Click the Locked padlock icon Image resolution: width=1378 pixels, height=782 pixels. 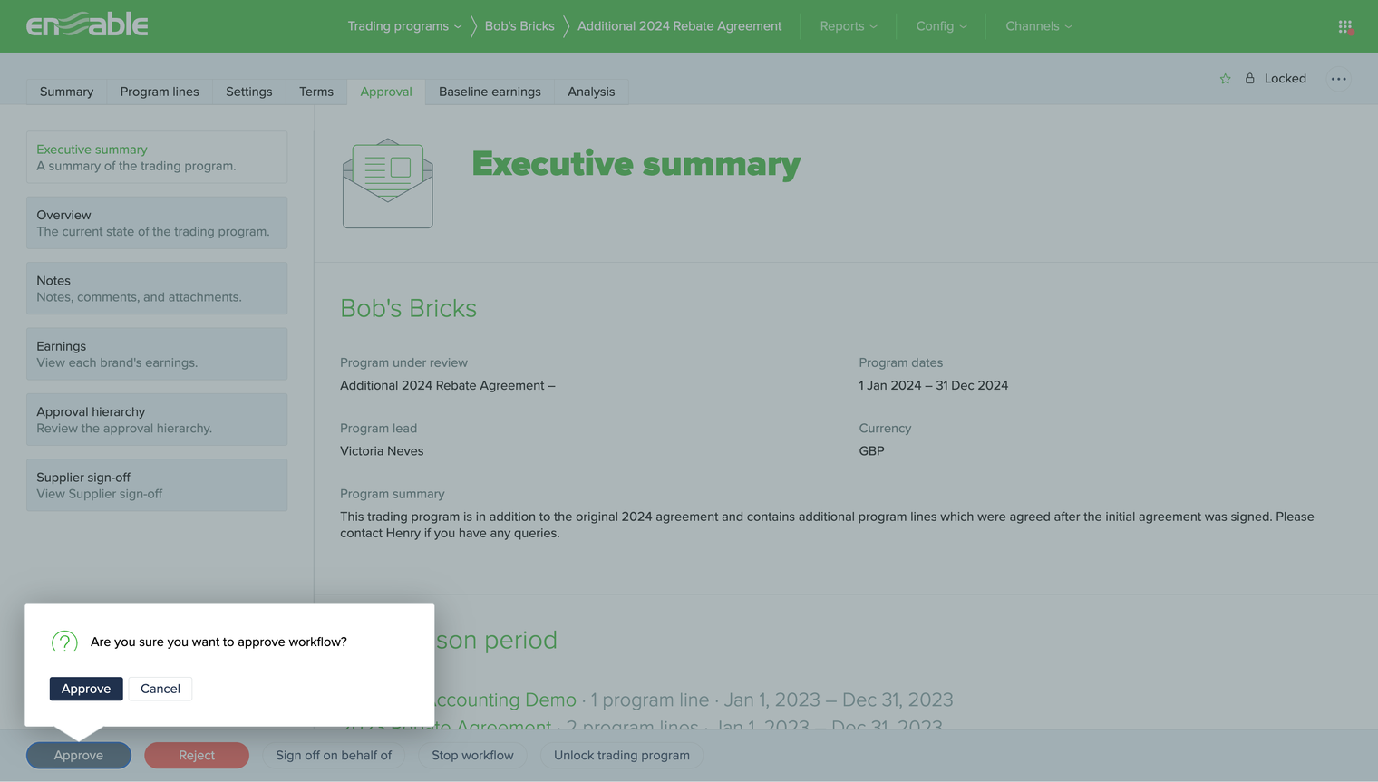coord(1250,78)
